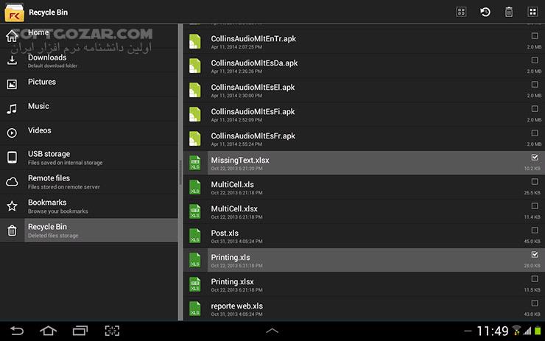This screenshot has height=341, width=545.
Task: Click the battery indicator in status bar
Action: click(538, 331)
